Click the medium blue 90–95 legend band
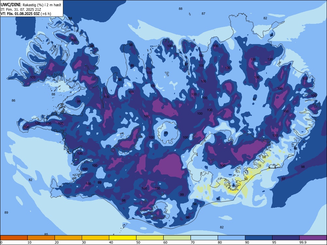 259,238
